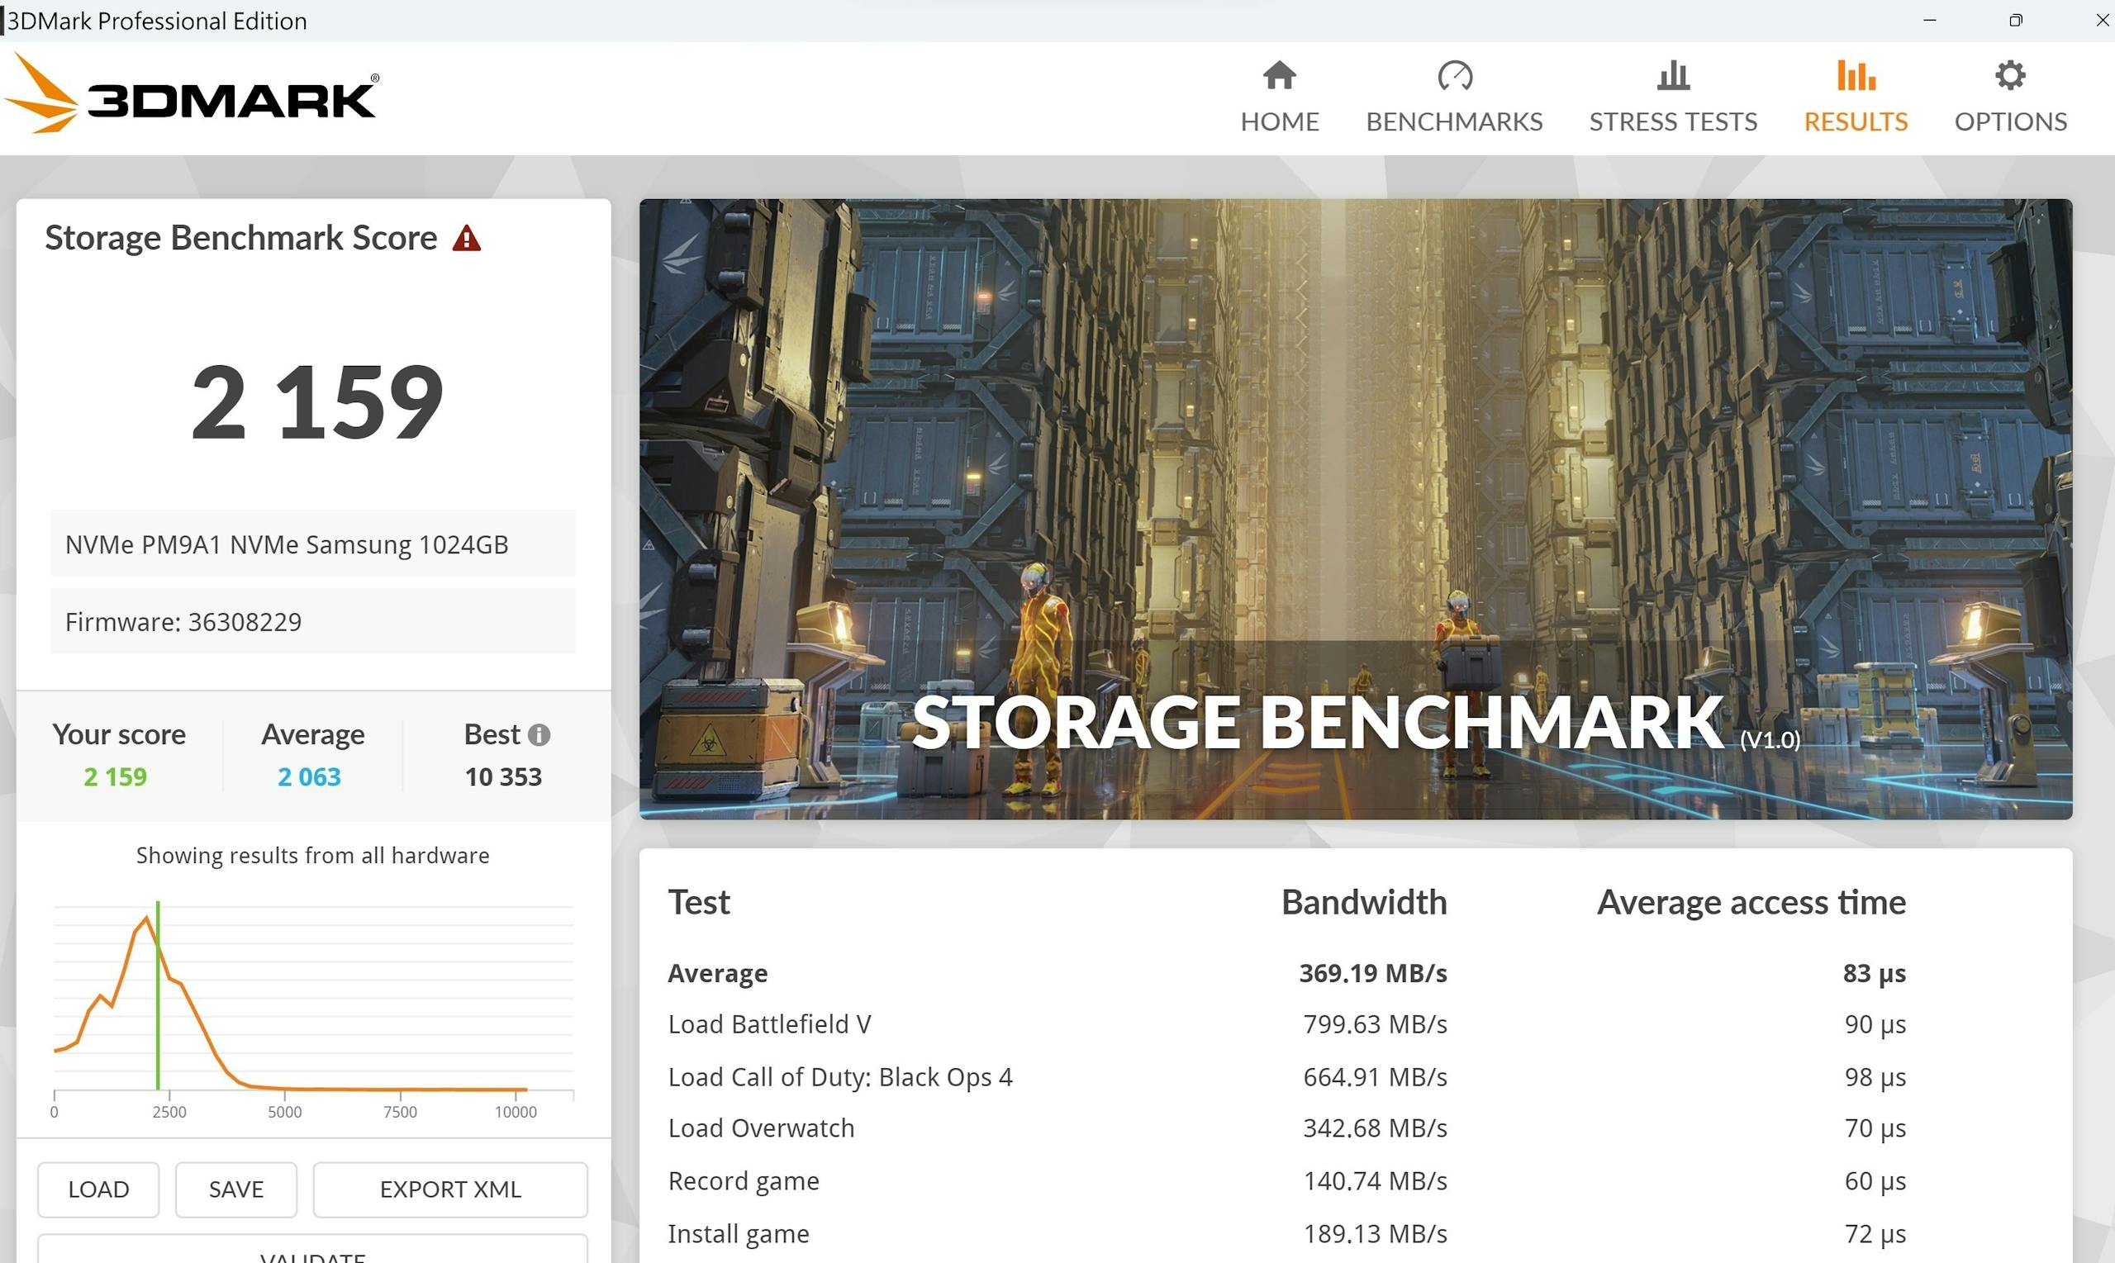Screen dimensions: 2115x1263
Task: Switch to the HOME tab label
Action: 1279,121
